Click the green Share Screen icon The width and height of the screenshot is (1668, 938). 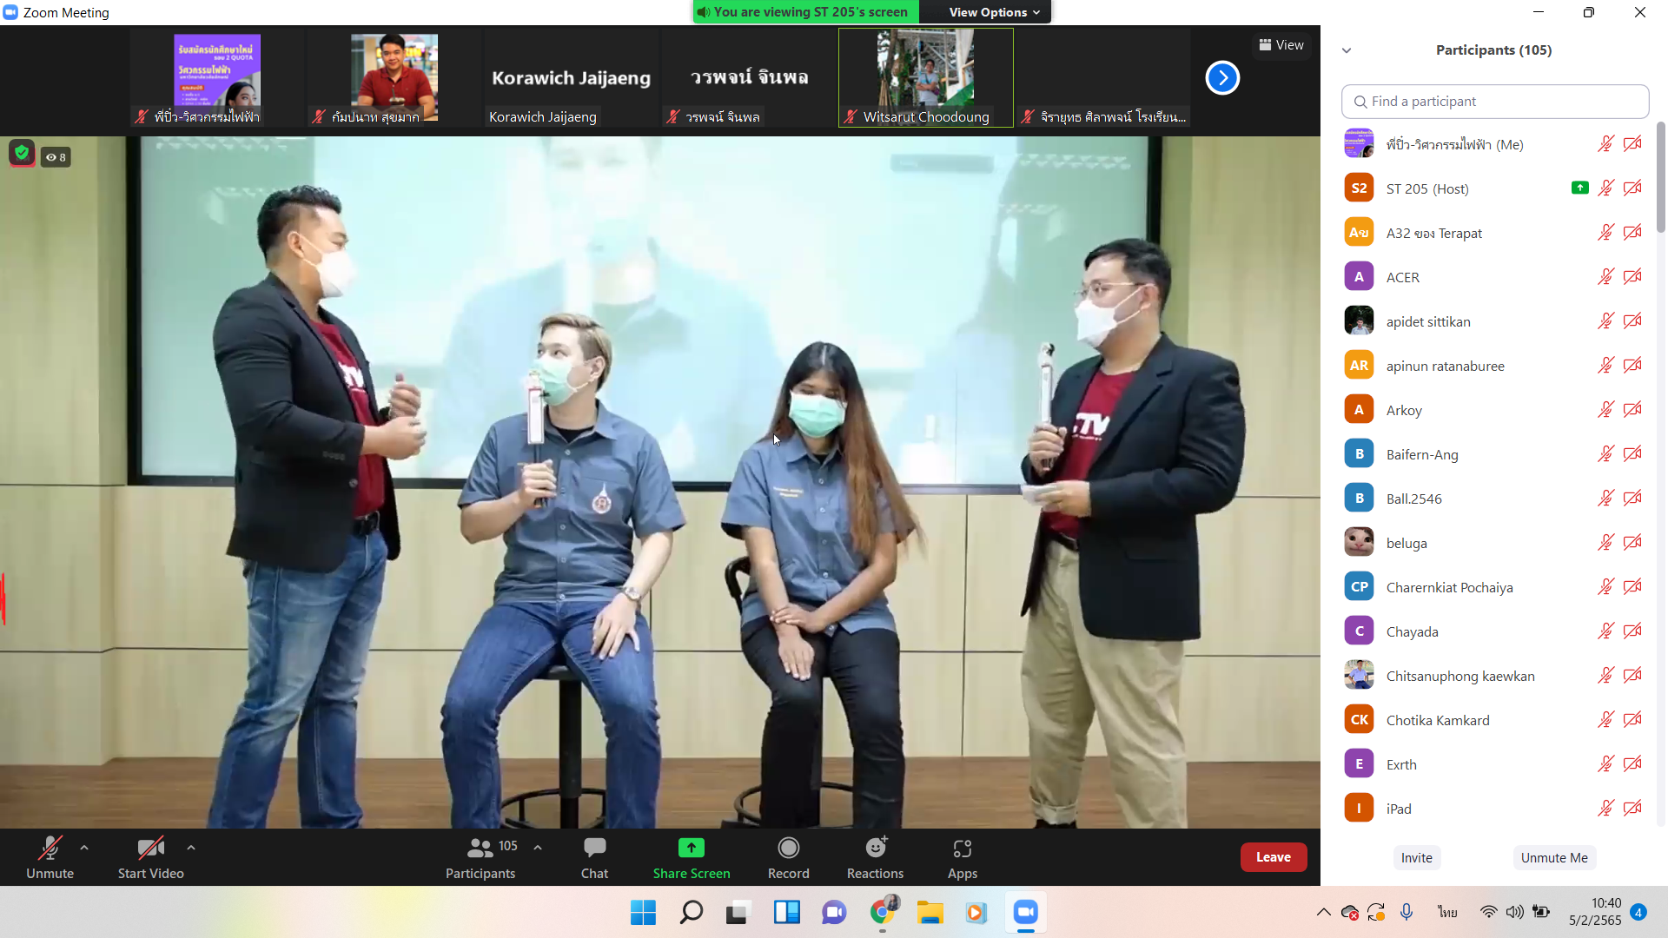691,848
